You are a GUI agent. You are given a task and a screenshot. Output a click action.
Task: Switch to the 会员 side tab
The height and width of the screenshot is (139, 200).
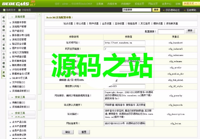point(4,56)
